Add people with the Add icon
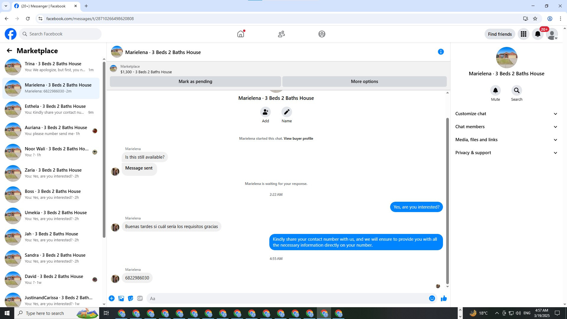 (x=265, y=112)
